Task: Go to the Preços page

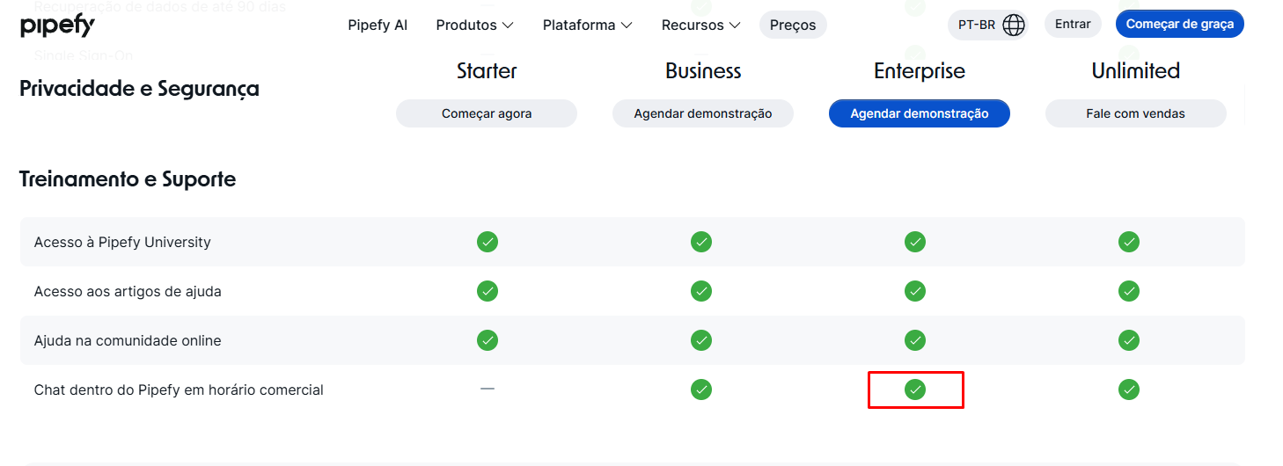Action: [793, 25]
